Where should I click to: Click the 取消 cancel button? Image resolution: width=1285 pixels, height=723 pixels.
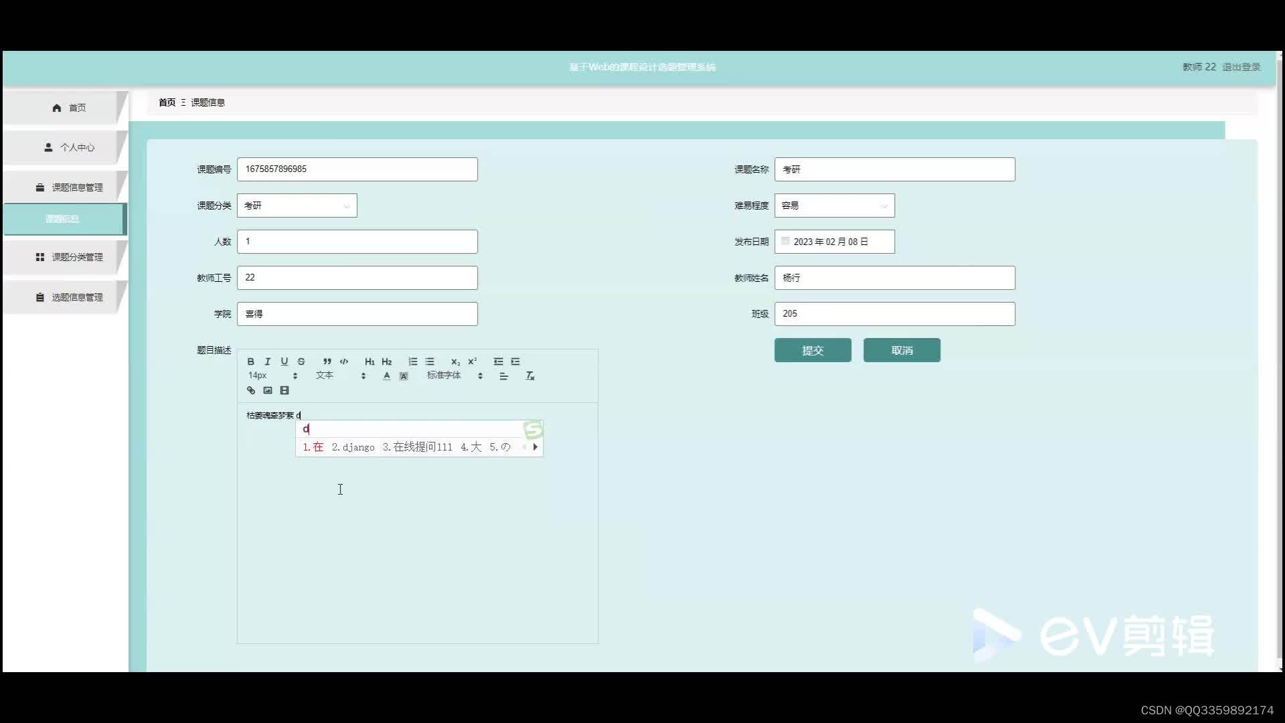pos(902,350)
